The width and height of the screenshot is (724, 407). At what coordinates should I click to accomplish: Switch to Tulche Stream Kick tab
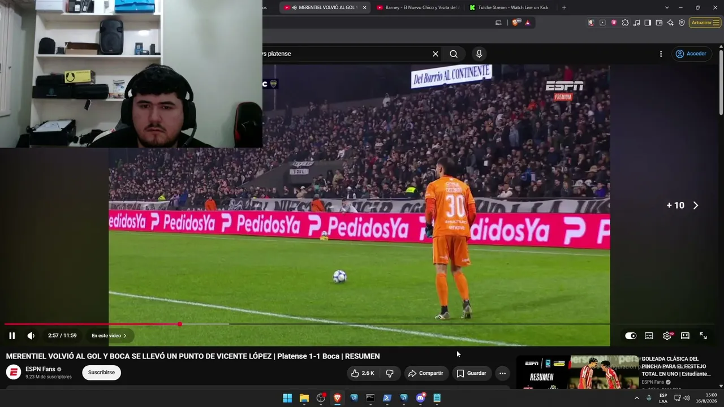click(x=510, y=7)
